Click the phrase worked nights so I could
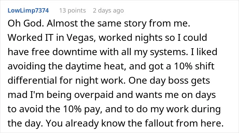The width and height of the screenshot is (239, 133). click(x=153, y=38)
